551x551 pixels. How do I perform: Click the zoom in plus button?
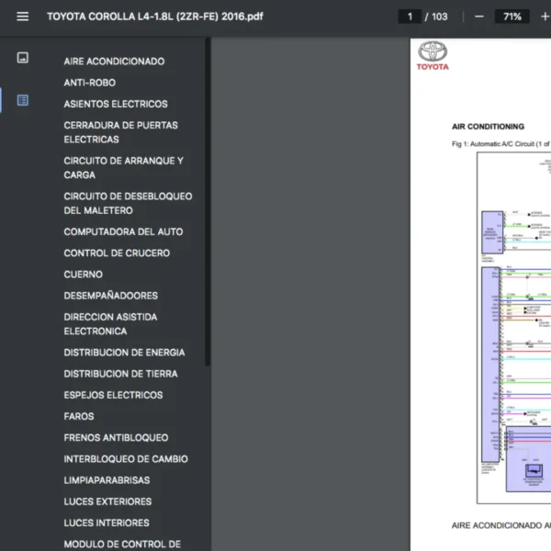(x=545, y=17)
